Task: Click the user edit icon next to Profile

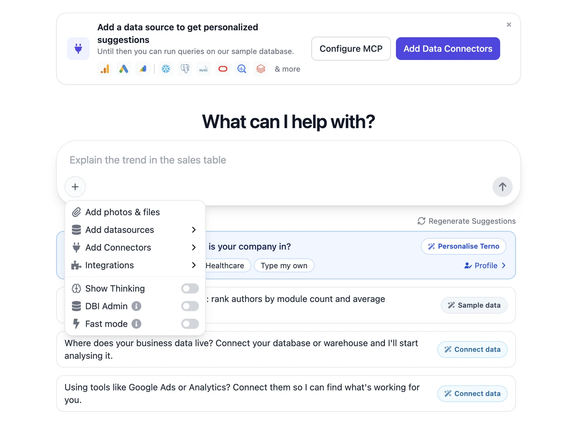Action: [x=468, y=266]
